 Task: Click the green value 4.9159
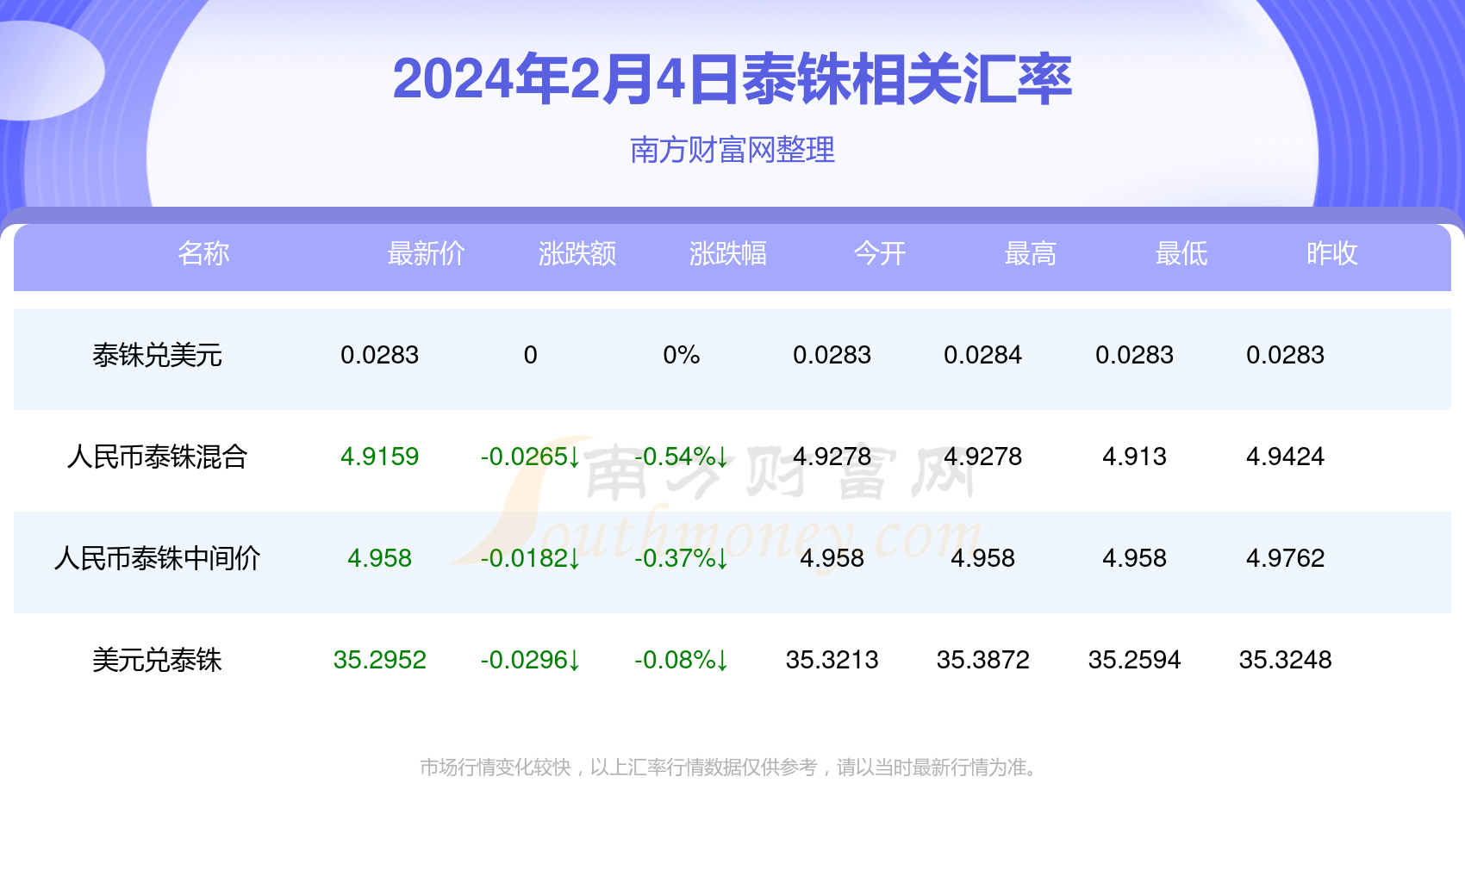[379, 457]
